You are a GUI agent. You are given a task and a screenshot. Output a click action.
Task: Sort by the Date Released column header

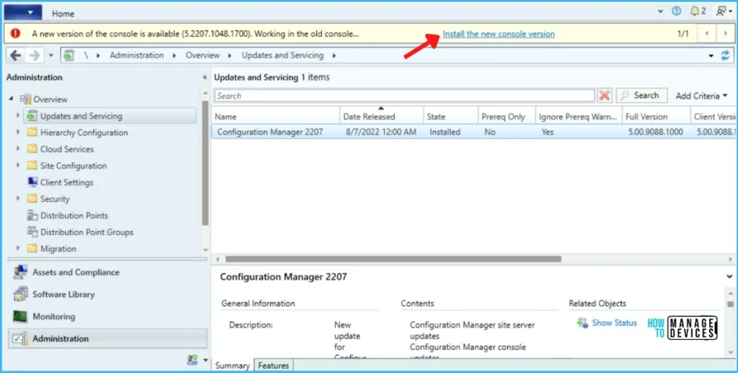pos(382,117)
